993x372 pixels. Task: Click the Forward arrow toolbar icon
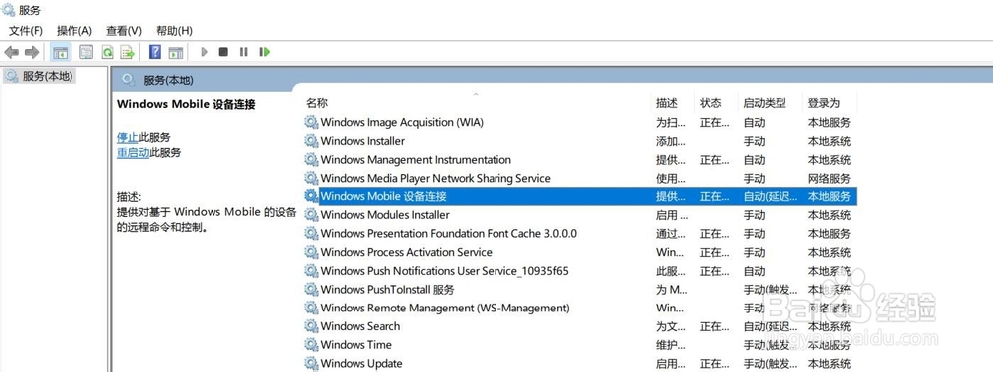[x=32, y=52]
